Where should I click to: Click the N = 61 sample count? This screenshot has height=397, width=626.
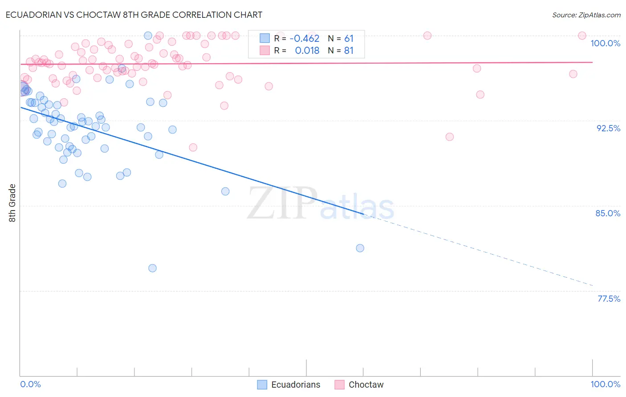341,38
